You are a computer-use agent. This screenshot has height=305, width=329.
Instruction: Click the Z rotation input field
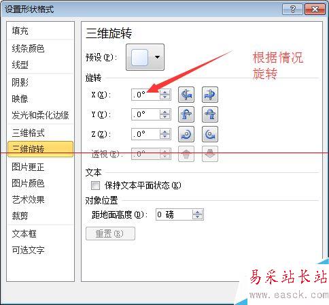[x=145, y=134]
